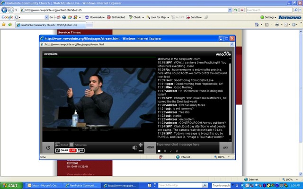Screen dimensions: 303x189
Task: Click the power button on the stream player
Action: tap(48, 148)
